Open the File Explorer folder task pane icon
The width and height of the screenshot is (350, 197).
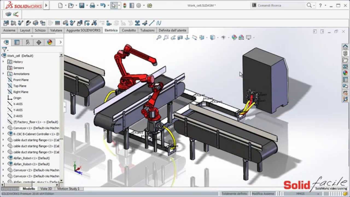345,60
